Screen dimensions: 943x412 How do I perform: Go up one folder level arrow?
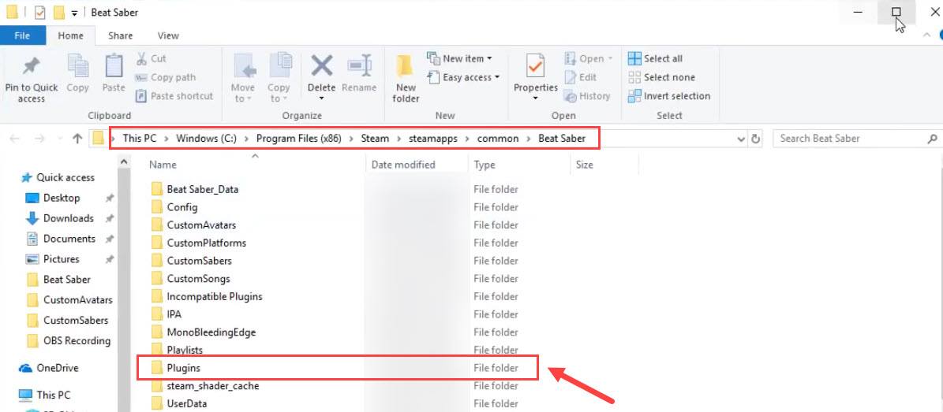point(77,139)
